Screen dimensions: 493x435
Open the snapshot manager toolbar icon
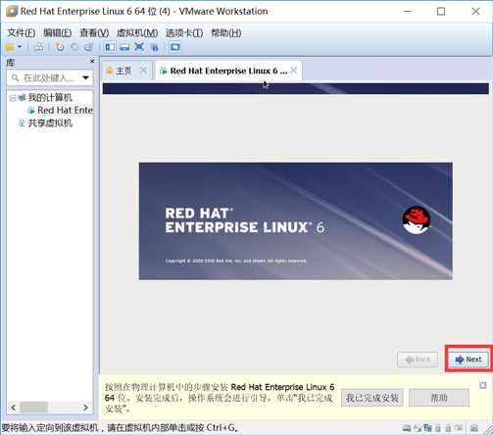tap(89, 47)
